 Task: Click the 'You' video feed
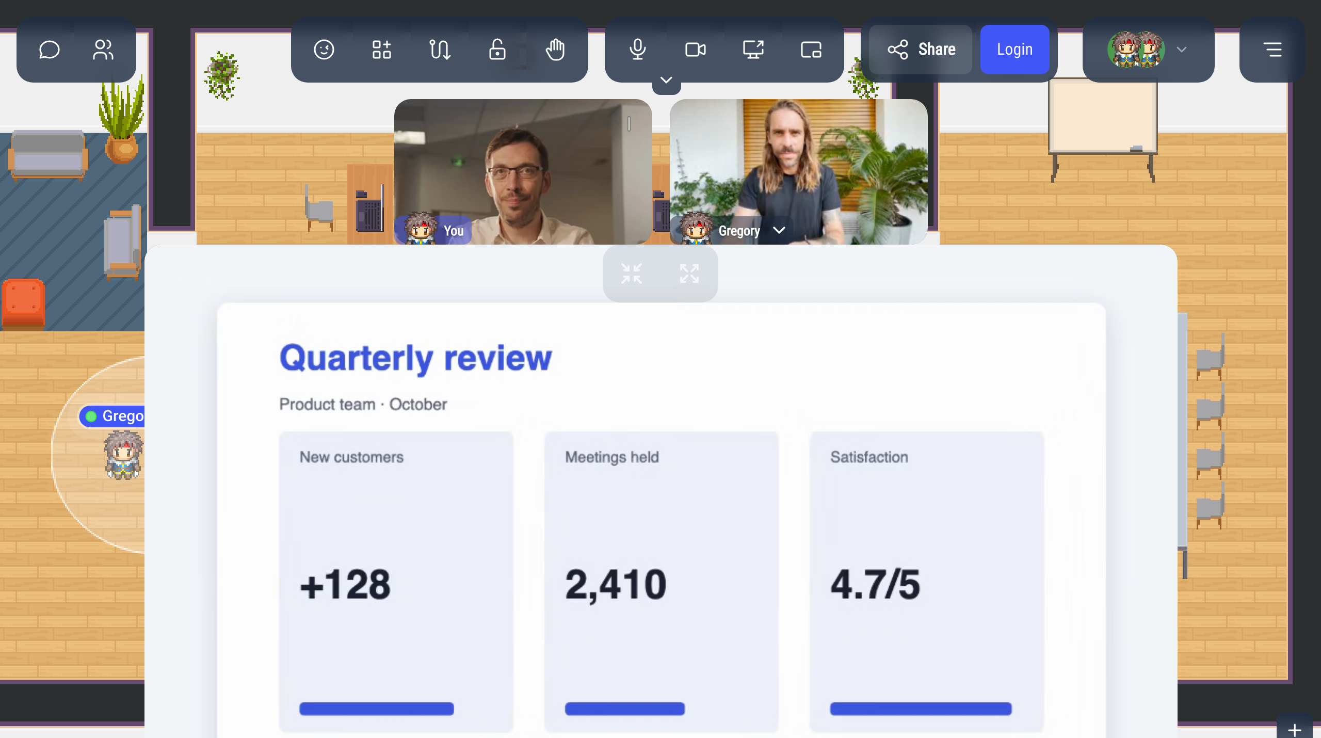[523, 171]
